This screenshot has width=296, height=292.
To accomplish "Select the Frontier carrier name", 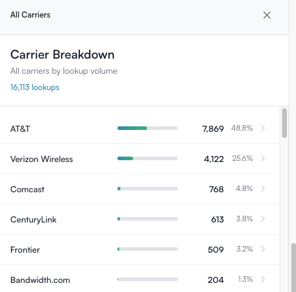I will click(x=25, y=250).
